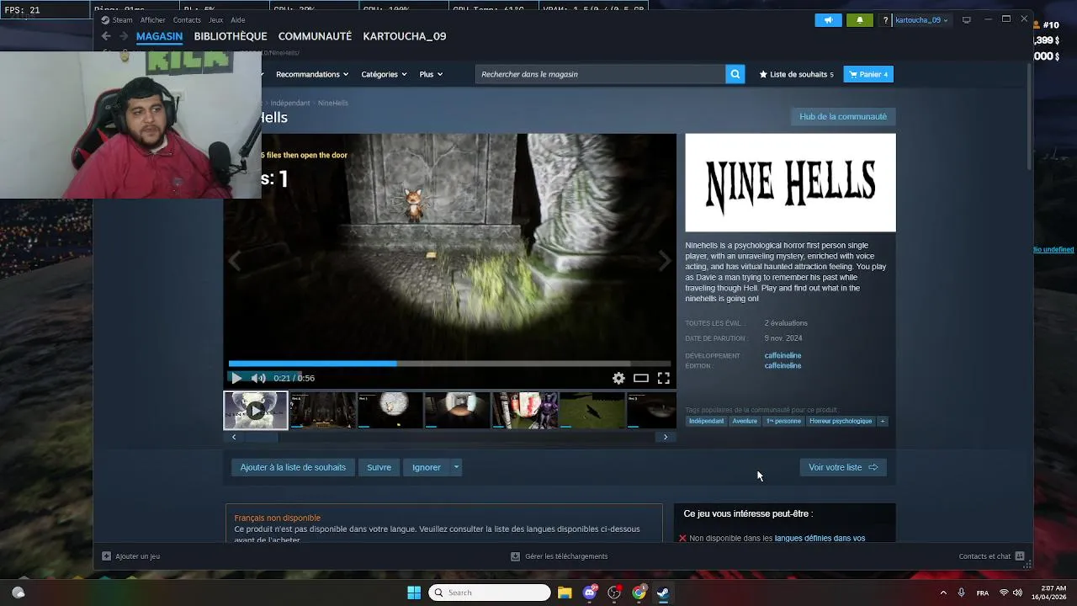The height and width of the screenshot is (606, 1077).
Task: Open video settings gear icon
Action: pyautogui.click(x=618, y=378)
